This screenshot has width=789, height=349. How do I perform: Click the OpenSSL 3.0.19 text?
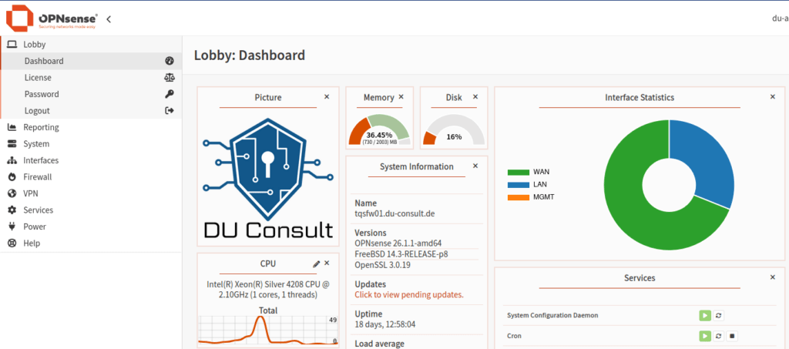pos(382,264)
